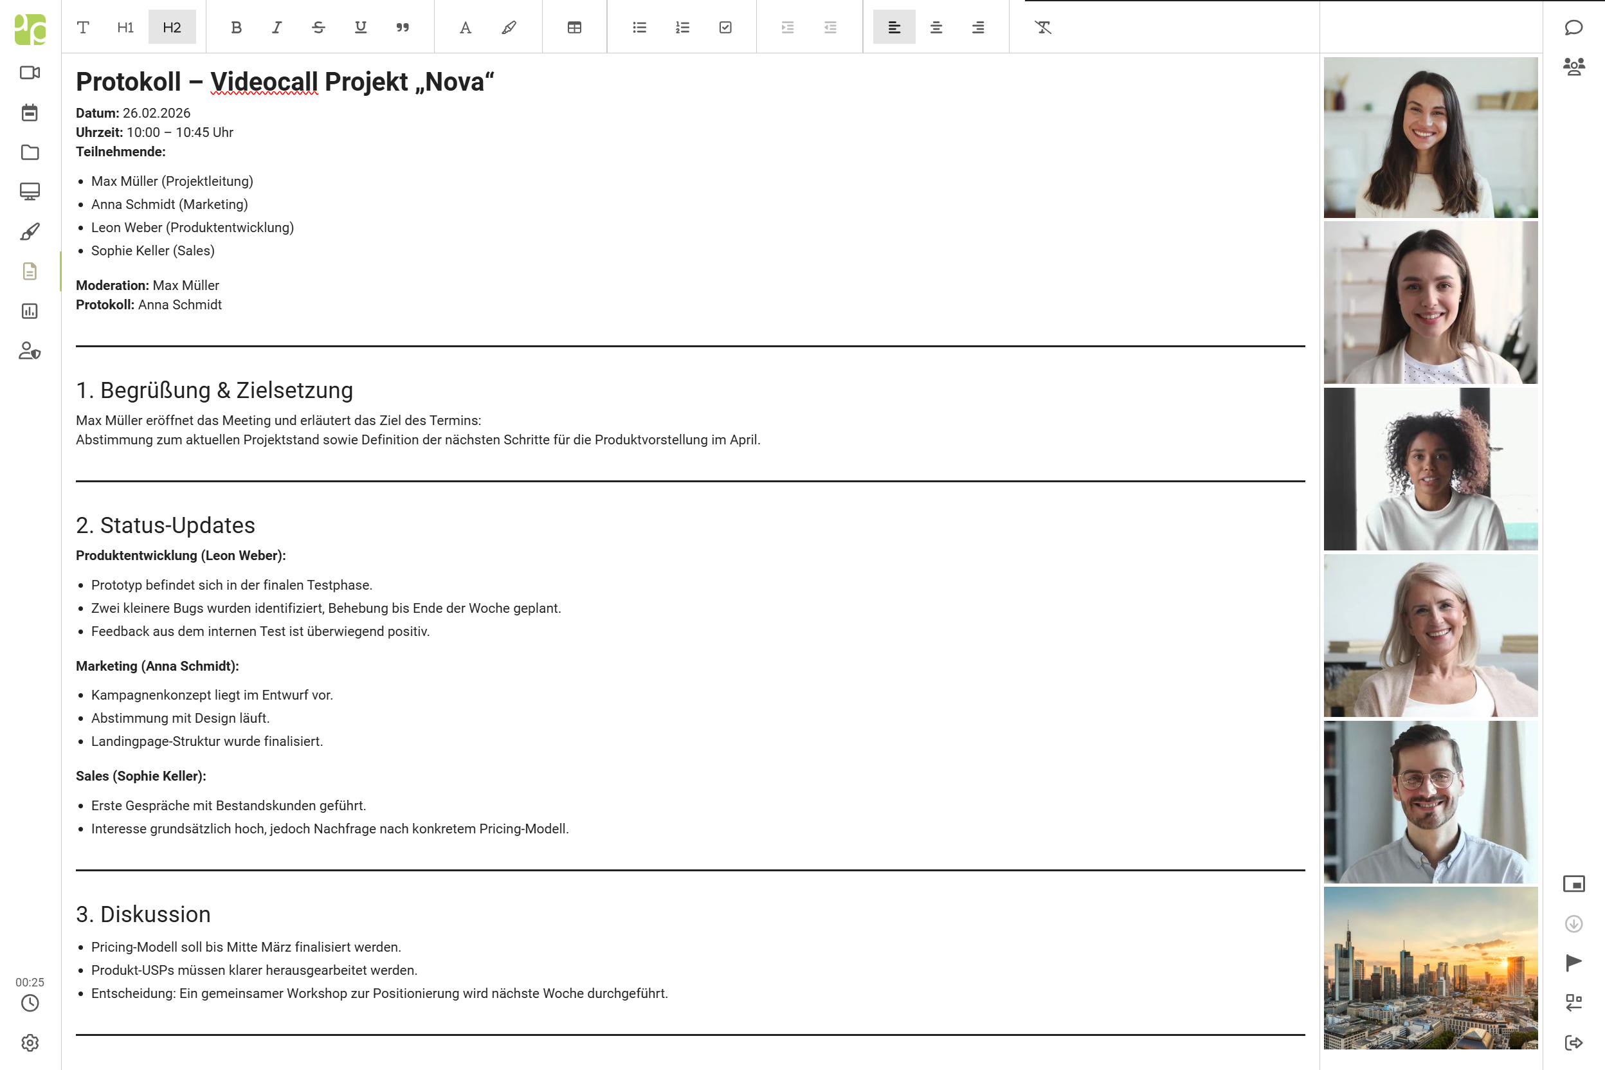
Task: Open the files folder section
Action: pyautogui.click(x=30, y=152)
